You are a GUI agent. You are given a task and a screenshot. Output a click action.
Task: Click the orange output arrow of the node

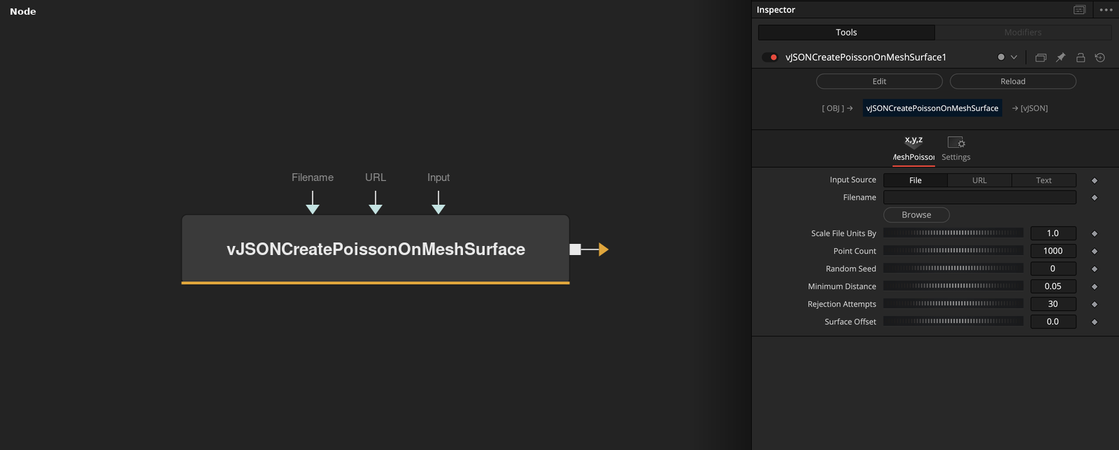pyautogui.click(x=604, y=249)
